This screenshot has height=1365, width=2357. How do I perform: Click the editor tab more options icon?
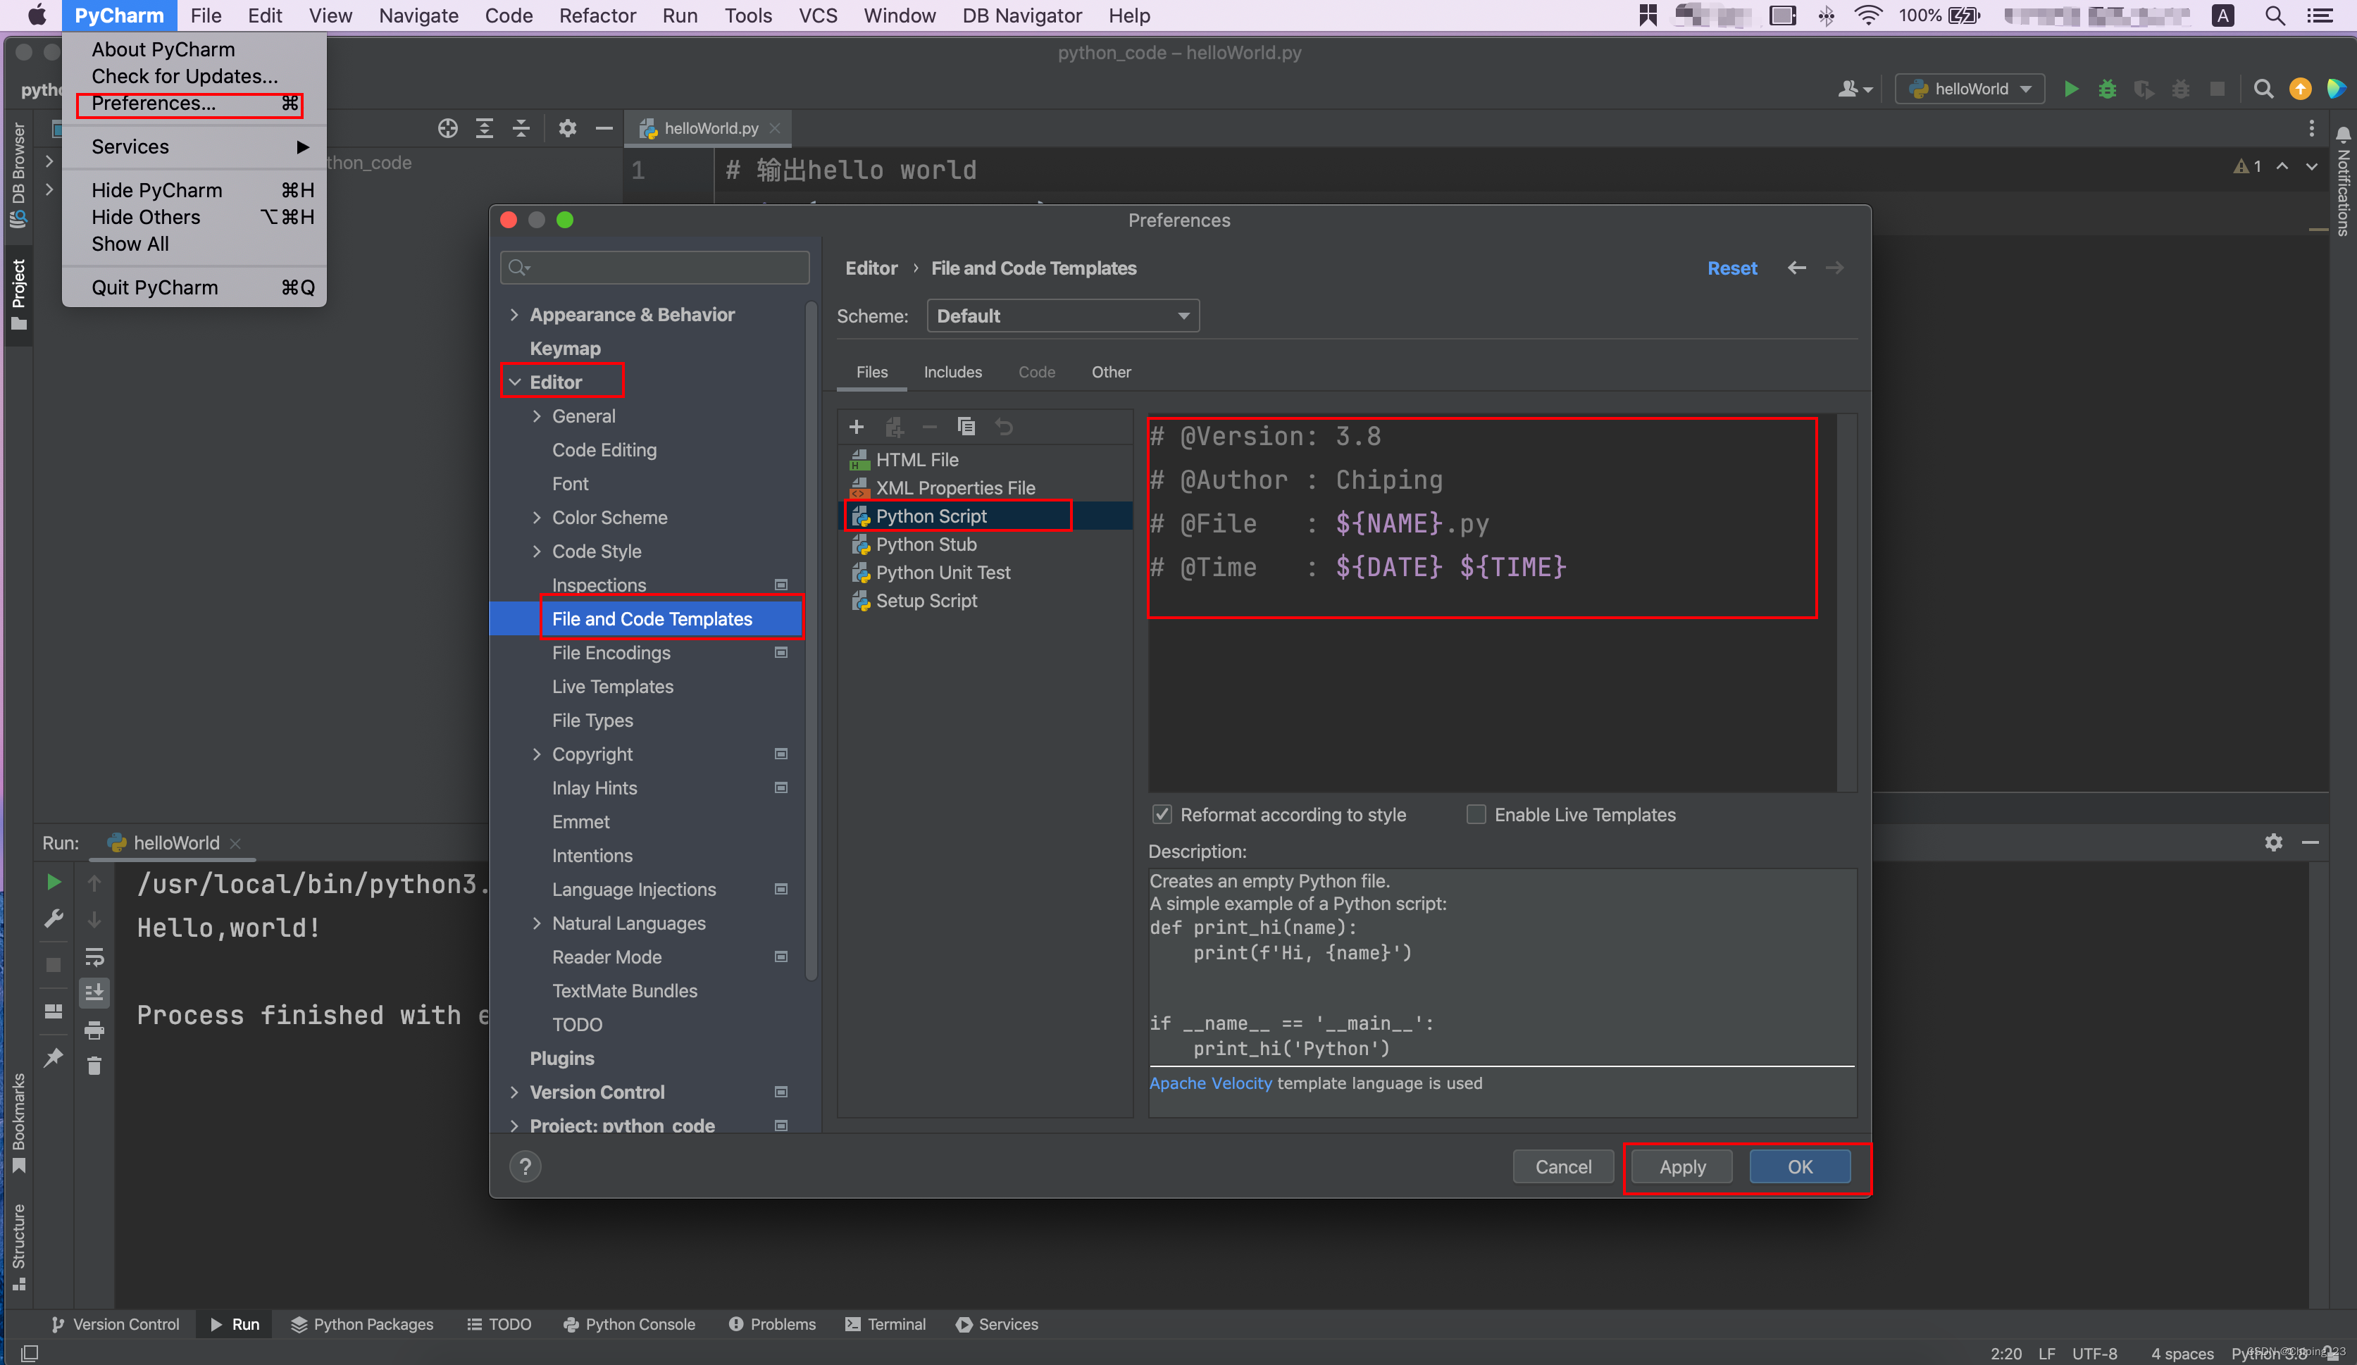(x=2312, y=128)
